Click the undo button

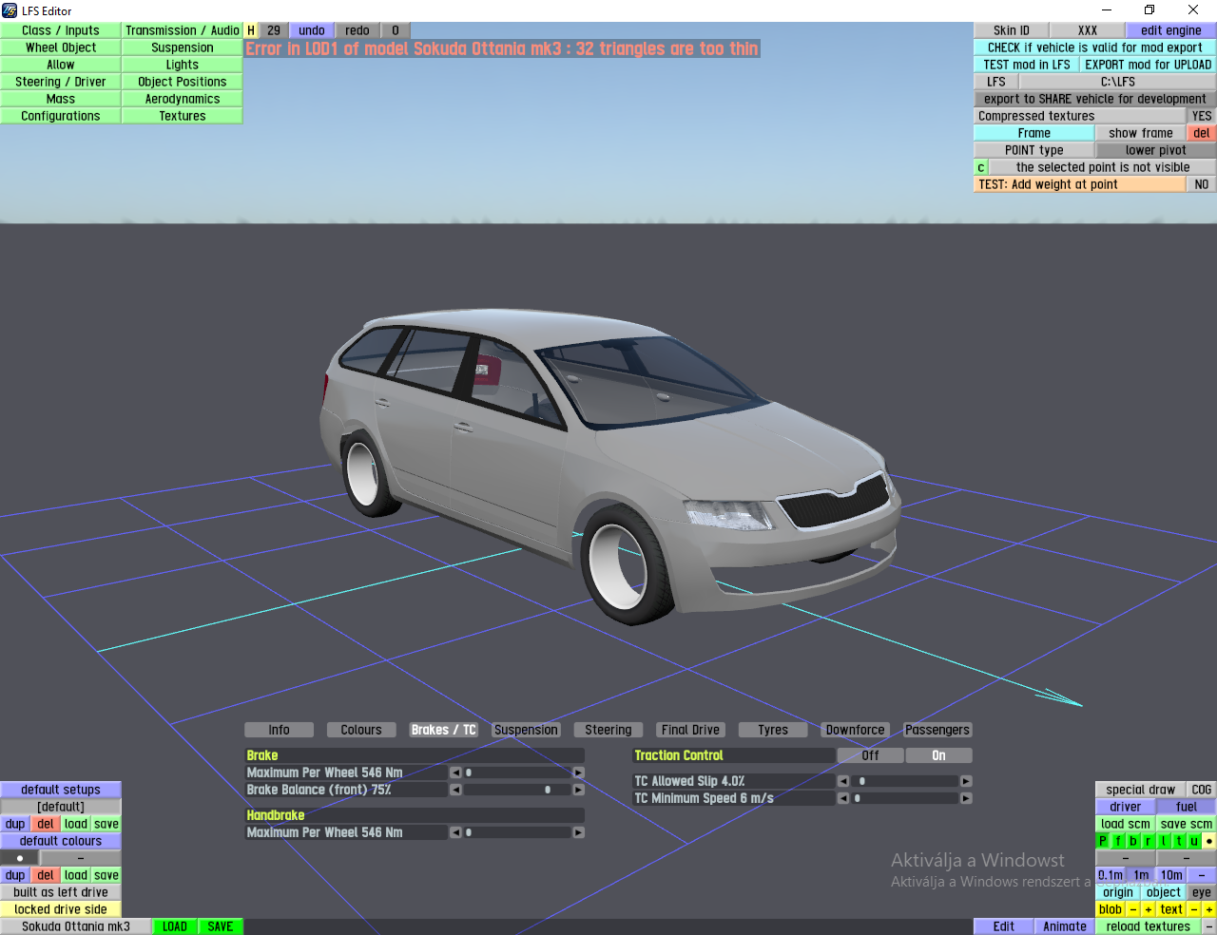click(312, 30)
